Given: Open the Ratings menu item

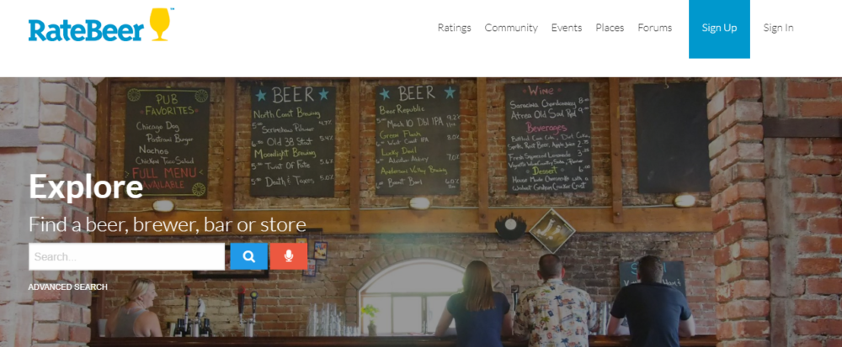Looking at the screenshot, I should click(455, 28).
